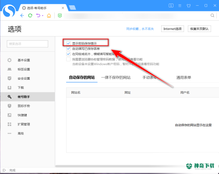Open the window counter icon in title bar
The width and height of the screenshot is (219, 174).
171,6
